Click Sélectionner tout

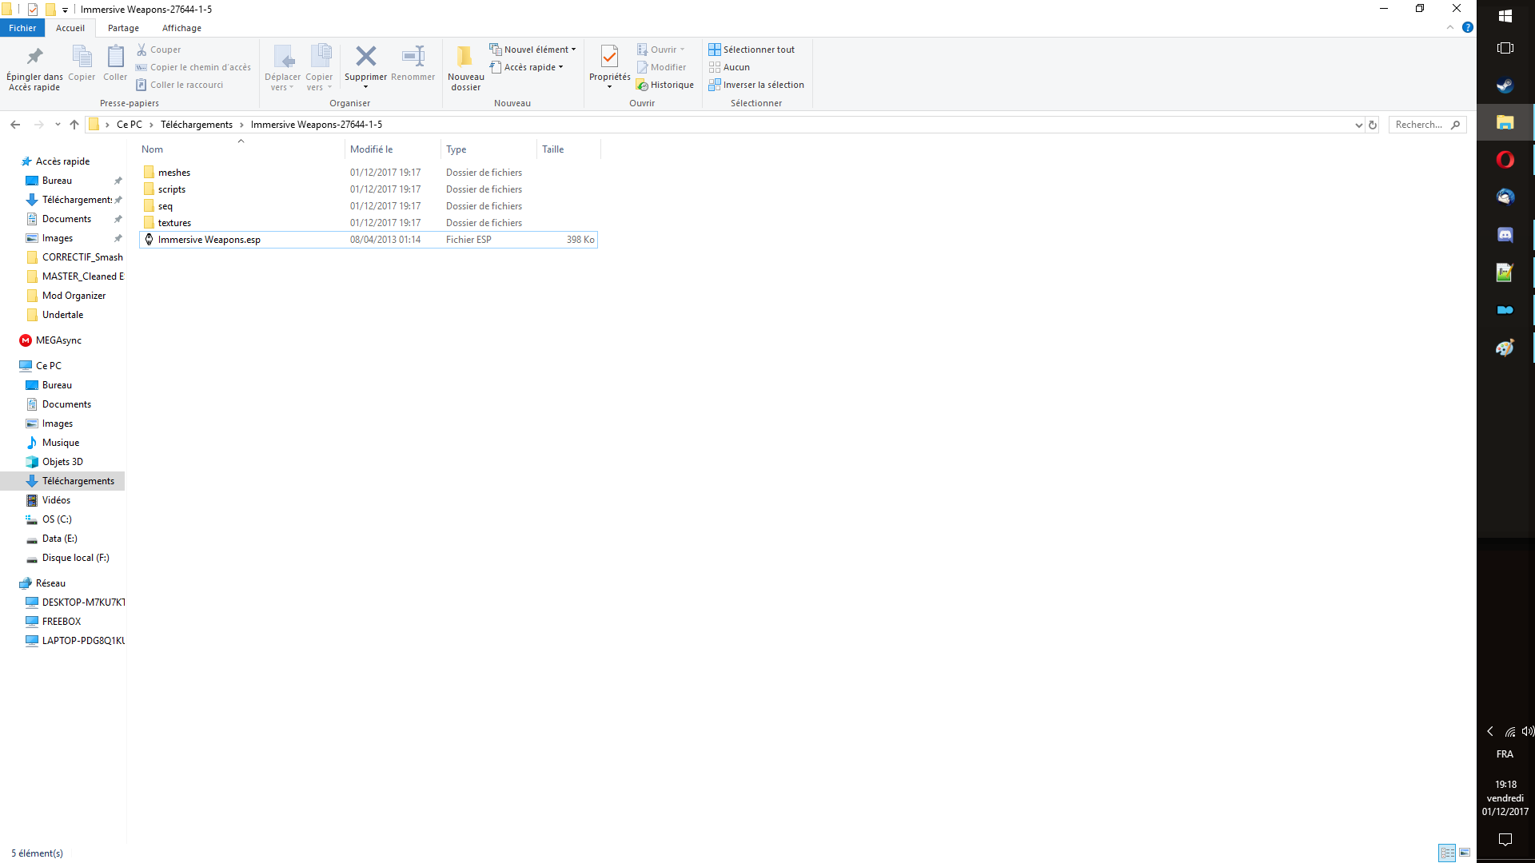click(752, 50)
